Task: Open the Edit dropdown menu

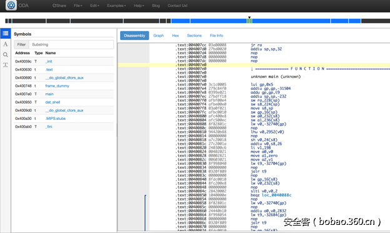Action: click(x=94, y=6)
